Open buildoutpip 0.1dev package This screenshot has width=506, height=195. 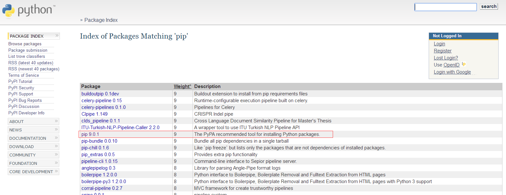pos(100,94)
